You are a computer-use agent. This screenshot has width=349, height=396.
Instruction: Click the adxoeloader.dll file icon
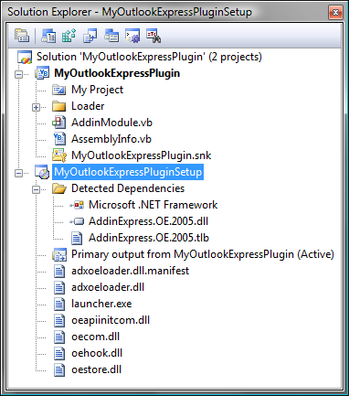pos(59,287)
